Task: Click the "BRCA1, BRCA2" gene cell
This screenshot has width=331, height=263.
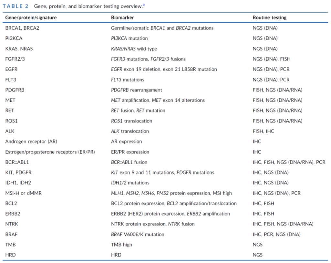Action: (22, 28)
